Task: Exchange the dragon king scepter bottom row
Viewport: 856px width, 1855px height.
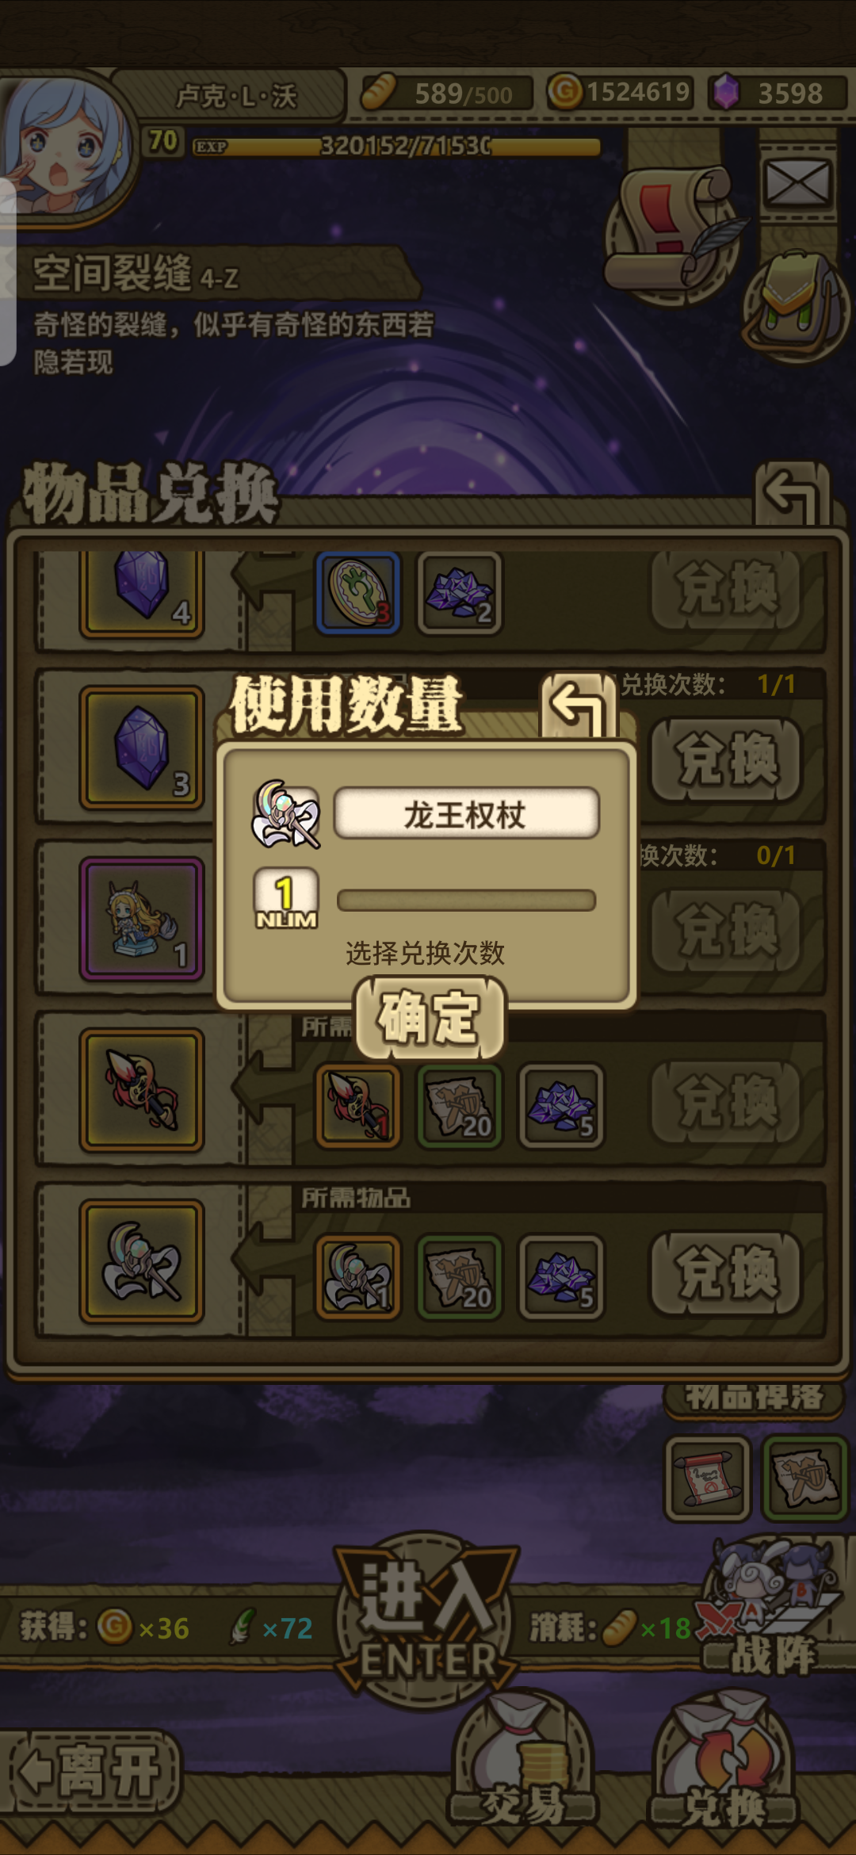Action: click(x=727, y=1273)
